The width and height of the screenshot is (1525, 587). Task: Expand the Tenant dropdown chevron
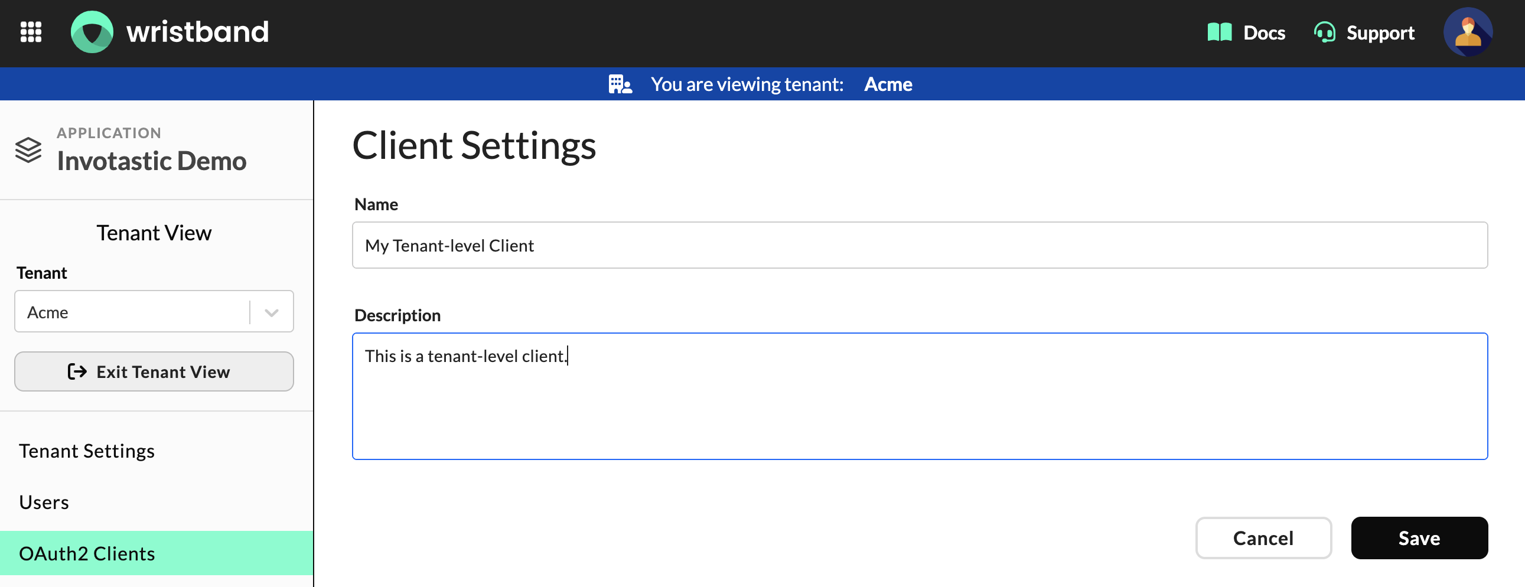271,312
